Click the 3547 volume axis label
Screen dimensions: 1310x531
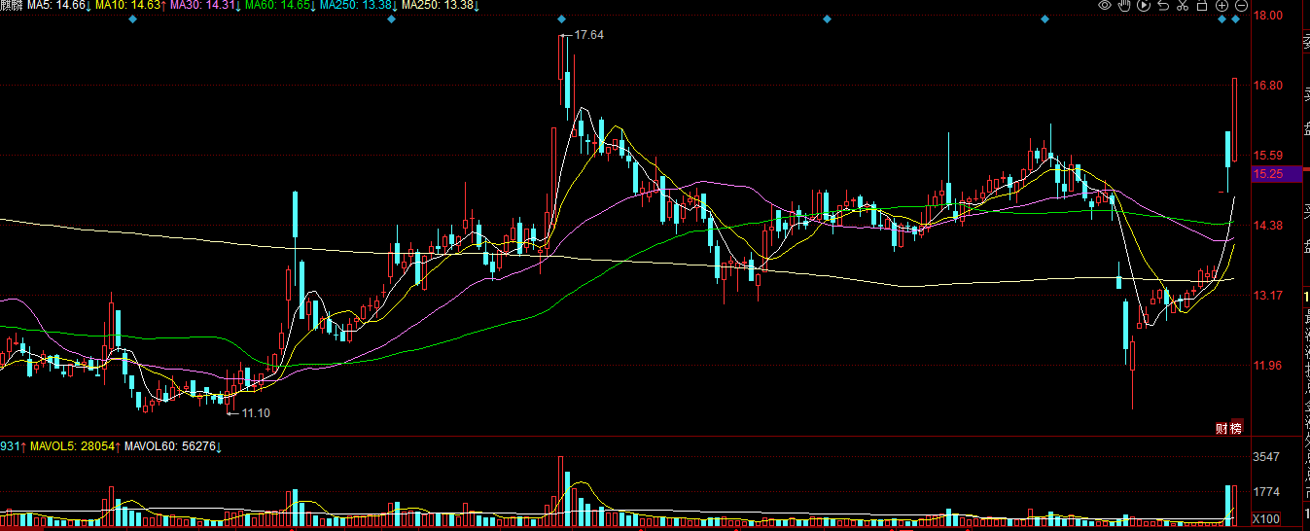tap(1266, 457)
